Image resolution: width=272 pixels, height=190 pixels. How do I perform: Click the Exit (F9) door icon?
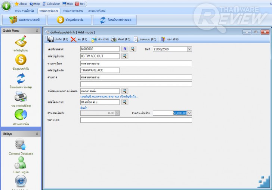[x=163, y=39]
